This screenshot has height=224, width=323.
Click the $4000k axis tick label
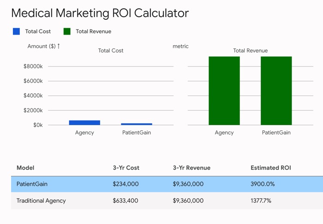pyautogui.click(x=33, y=96)
